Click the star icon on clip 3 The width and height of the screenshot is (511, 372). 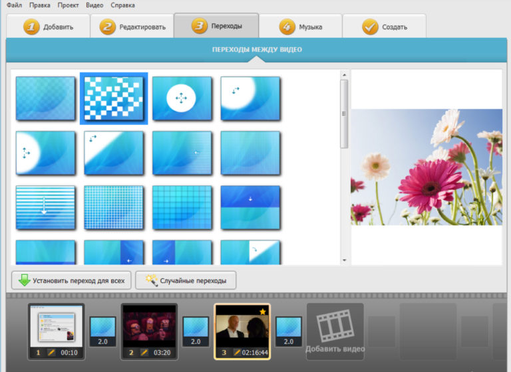[x=263, y=312]
